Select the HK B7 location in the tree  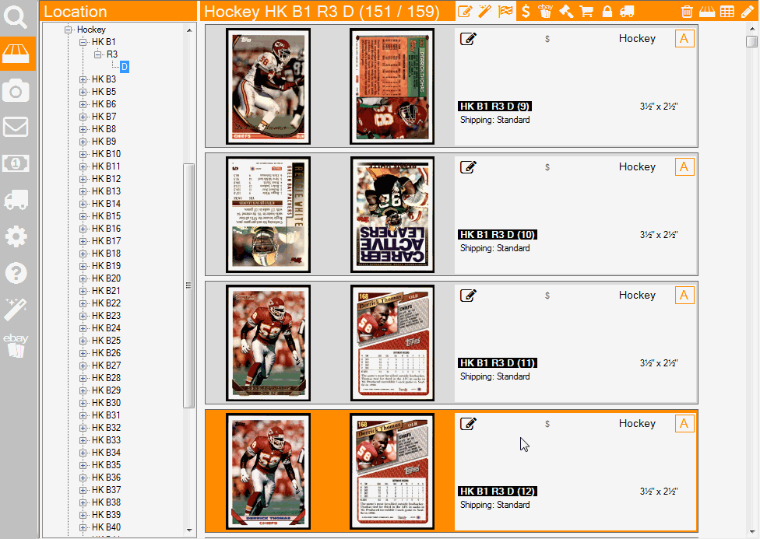pyautogui.click(x=104, y=117)
